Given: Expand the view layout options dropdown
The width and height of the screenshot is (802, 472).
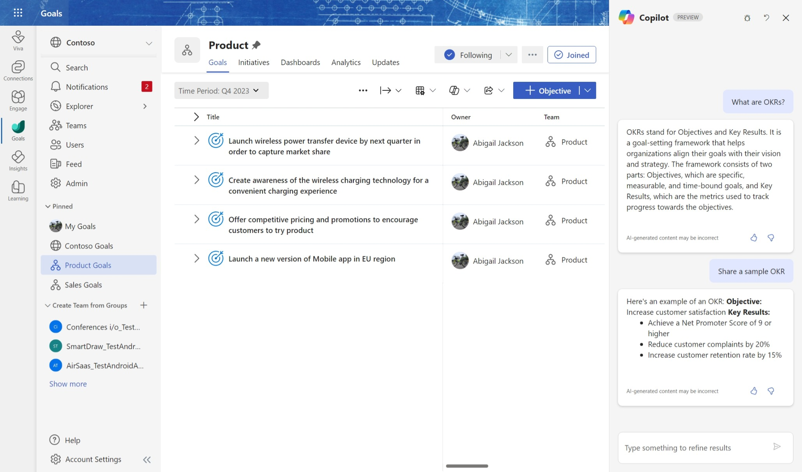Looking at the screenshot, I should 433,90.
